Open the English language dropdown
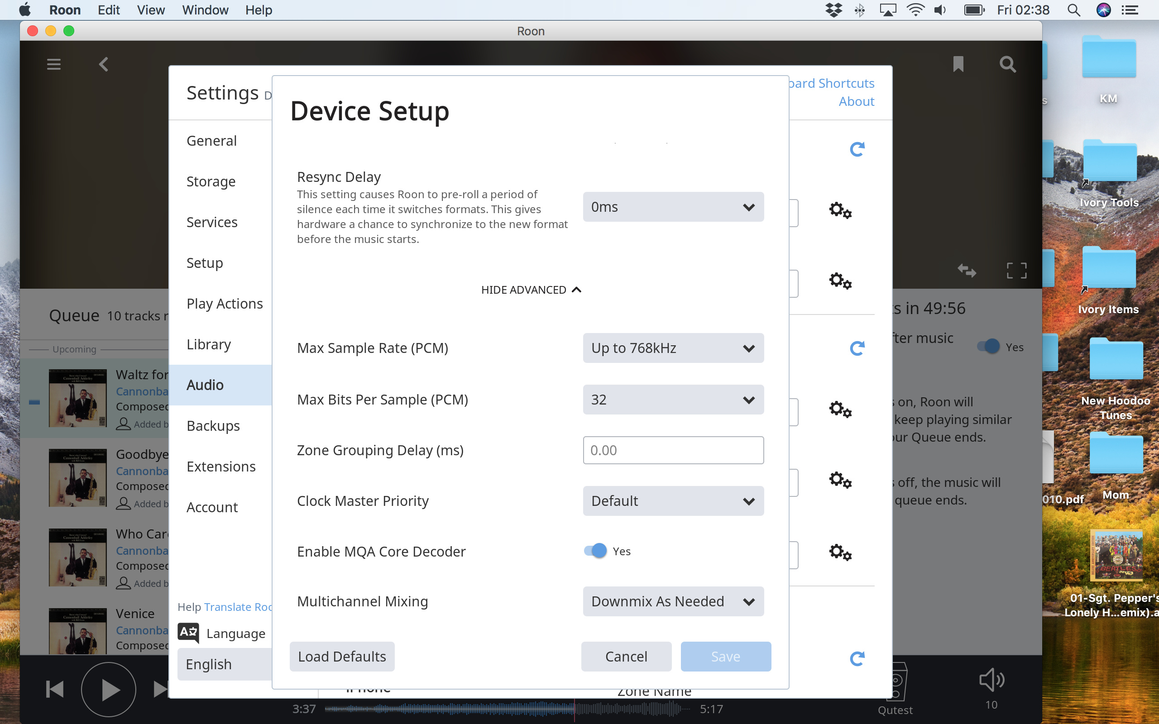1159x724 pixels. point(225,664)
